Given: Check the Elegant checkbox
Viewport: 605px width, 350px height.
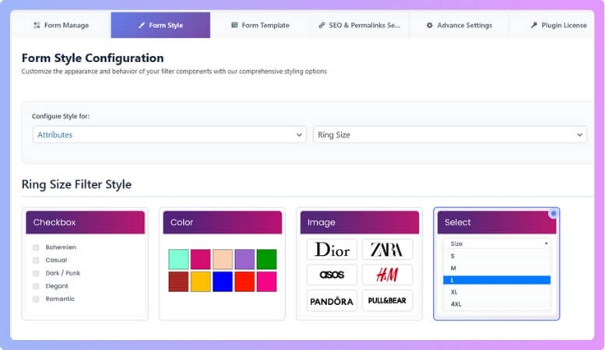Looking at the screenshot, I should (x=36, y=286).
